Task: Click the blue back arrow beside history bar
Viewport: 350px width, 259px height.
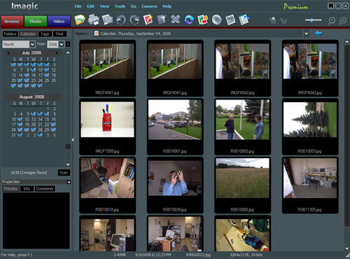Action: pos(318,33)
